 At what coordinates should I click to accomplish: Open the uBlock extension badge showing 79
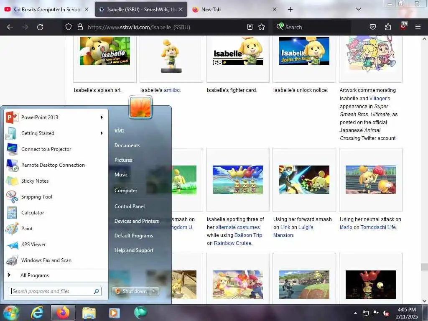click(403, 26)
